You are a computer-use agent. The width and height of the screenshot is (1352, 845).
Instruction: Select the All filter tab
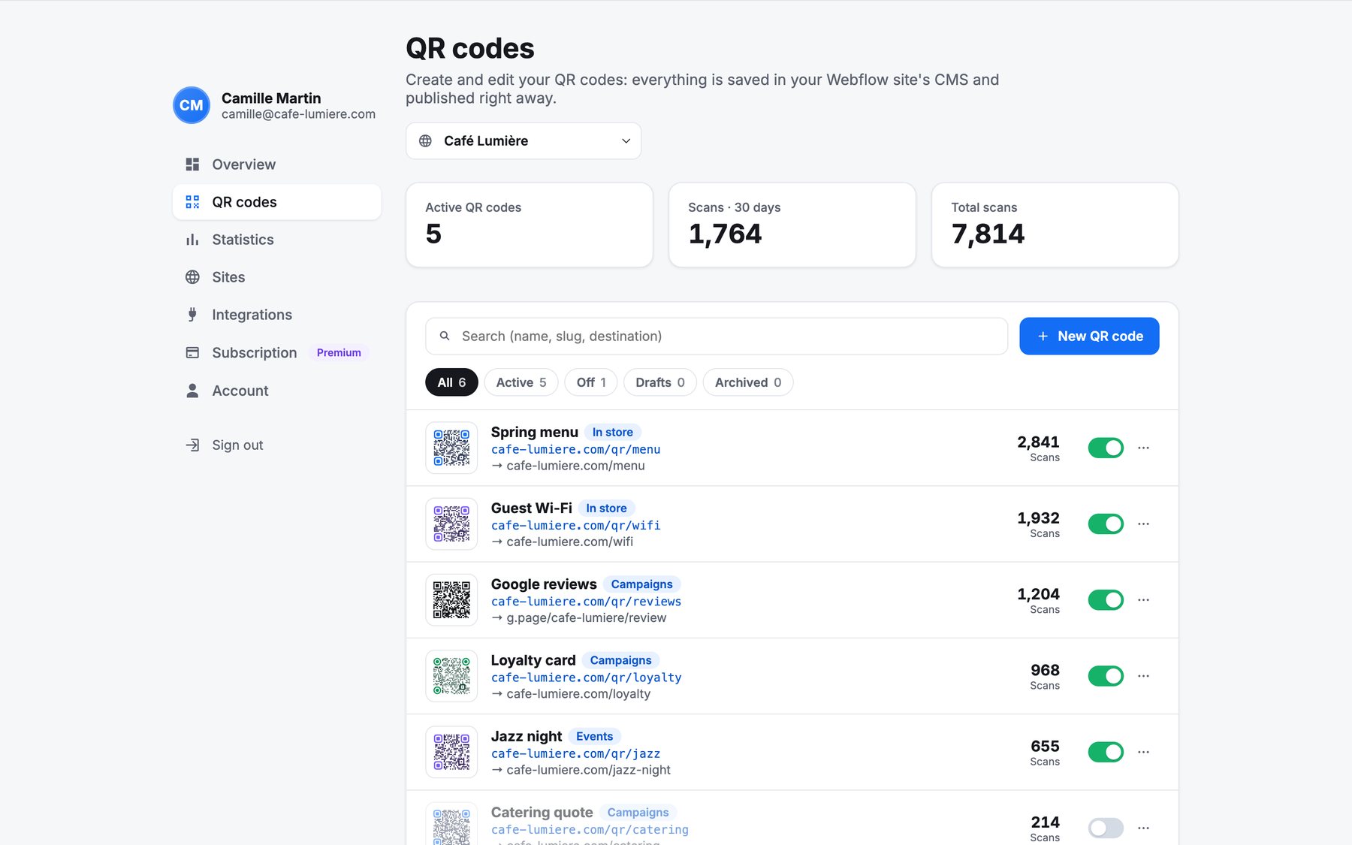pyautogui.click(x=451, y=382)
